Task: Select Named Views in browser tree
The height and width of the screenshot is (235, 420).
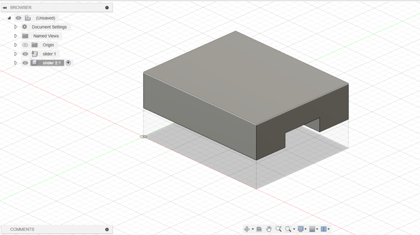Action: click(46, 36)
